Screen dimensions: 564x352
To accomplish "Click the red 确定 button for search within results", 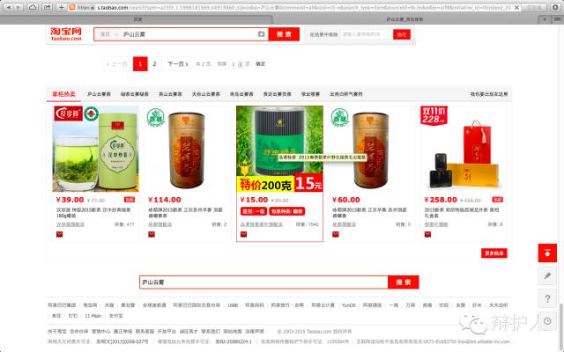I will pos(402,34).
